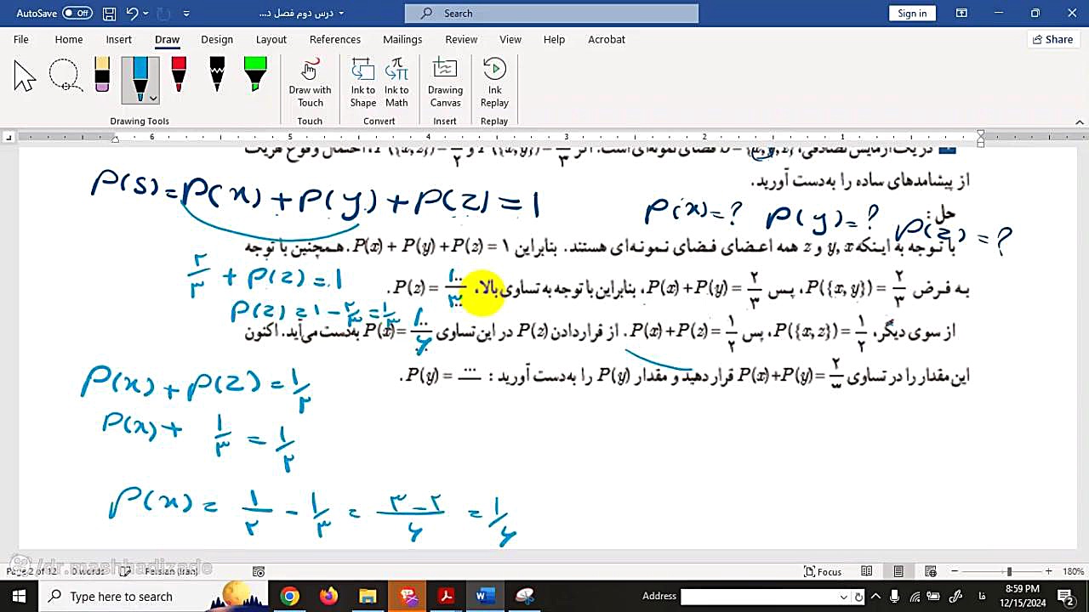Open the File menu
Image resolution: width=1089 pixels, height=612 pixels.
point(21,39)
